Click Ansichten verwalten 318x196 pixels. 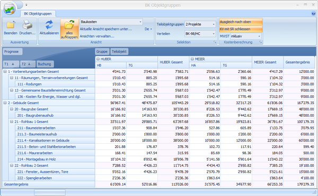[97, 36]
